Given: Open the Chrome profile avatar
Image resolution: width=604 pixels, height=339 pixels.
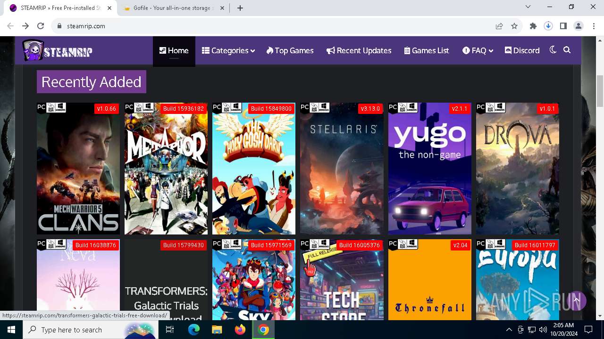Looking at the screenshot, I should point(579,26).
